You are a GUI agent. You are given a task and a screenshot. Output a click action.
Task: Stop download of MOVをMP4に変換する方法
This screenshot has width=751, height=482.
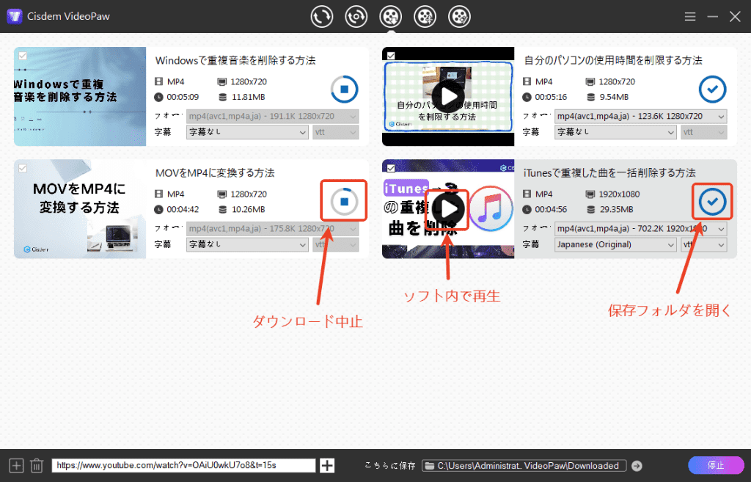(344, 202)
